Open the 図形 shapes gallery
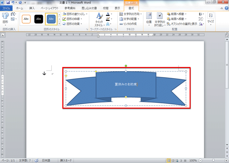Image resolution: width=229 pixels, height=163 pixels. (x=5, y=19)
